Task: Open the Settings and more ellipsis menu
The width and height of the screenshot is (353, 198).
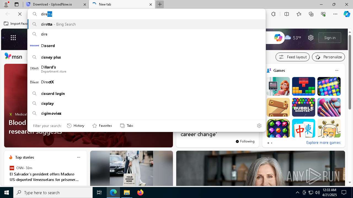Action: click(x=335, y=14)
